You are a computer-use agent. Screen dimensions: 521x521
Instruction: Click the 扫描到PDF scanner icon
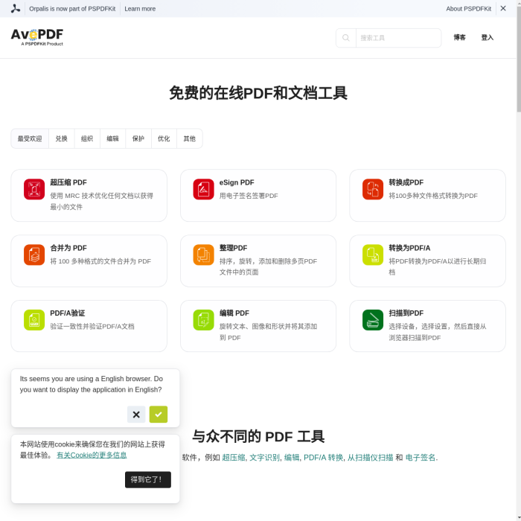[x=373, y=320]
